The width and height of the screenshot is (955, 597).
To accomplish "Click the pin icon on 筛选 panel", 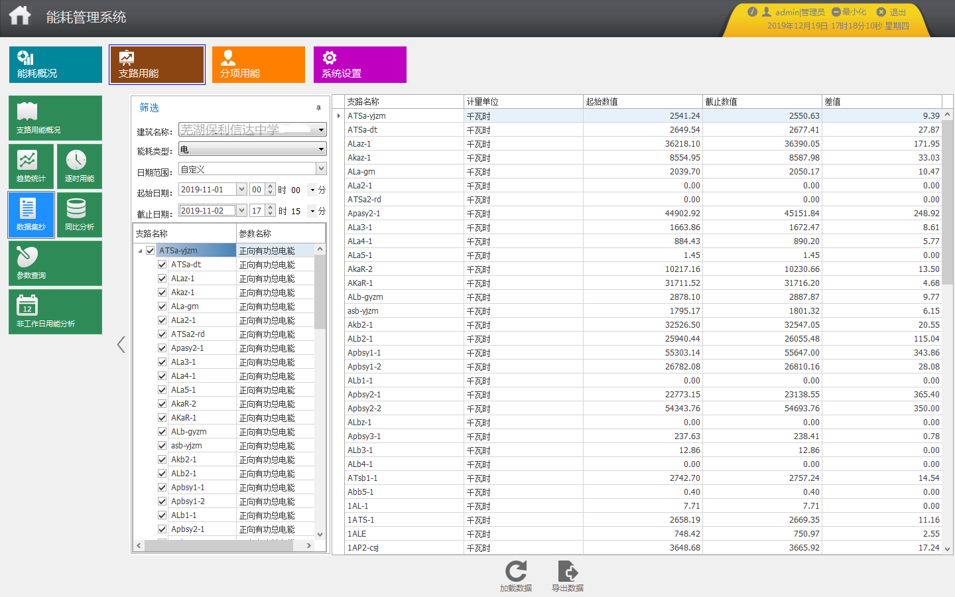I will click(x=318, y=107).
